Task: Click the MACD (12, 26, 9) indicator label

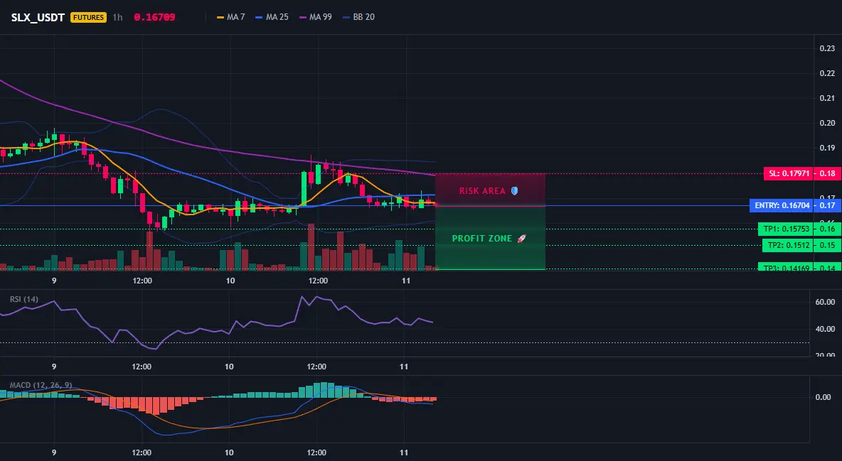Action: [41, 385]
